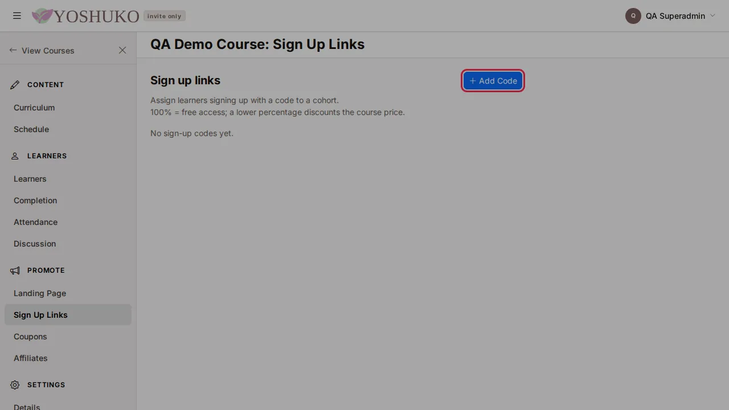The height and width of the screenshot is (410, 729).
Task: Click the CONTENT section heading
Action: point(46,85)
